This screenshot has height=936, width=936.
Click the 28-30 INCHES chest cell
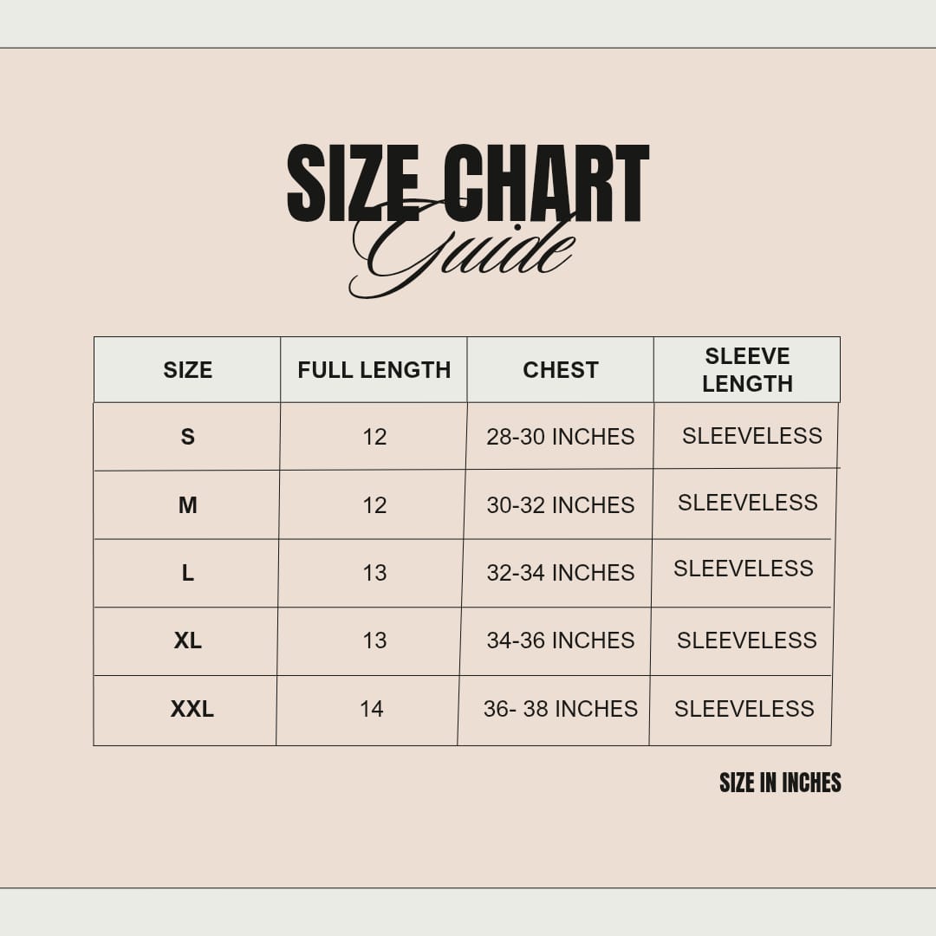(560, 437)
